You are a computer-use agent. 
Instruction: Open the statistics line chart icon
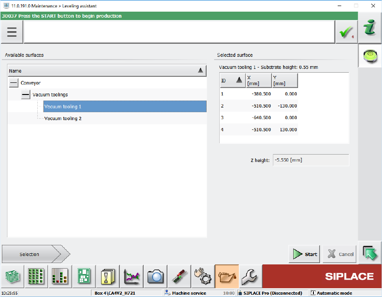click(132, 277)
